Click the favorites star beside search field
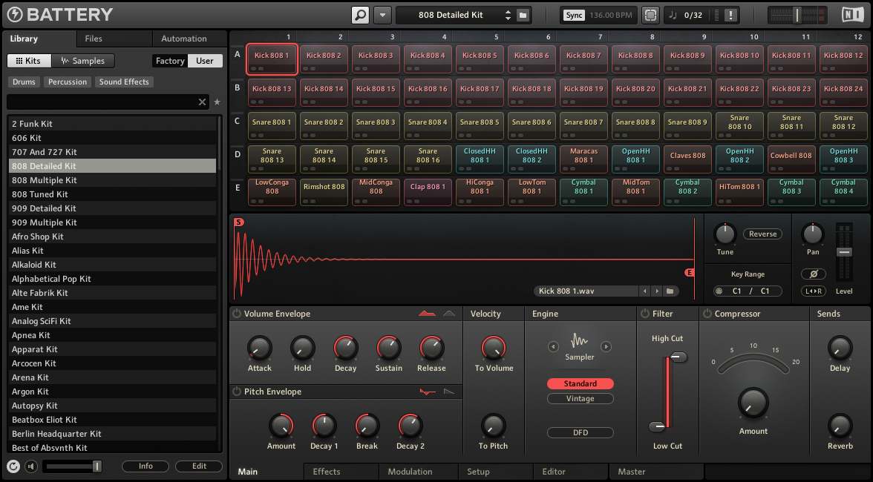Image resolution: width=873 pixels, height=482 pixels. pos(217,102)
